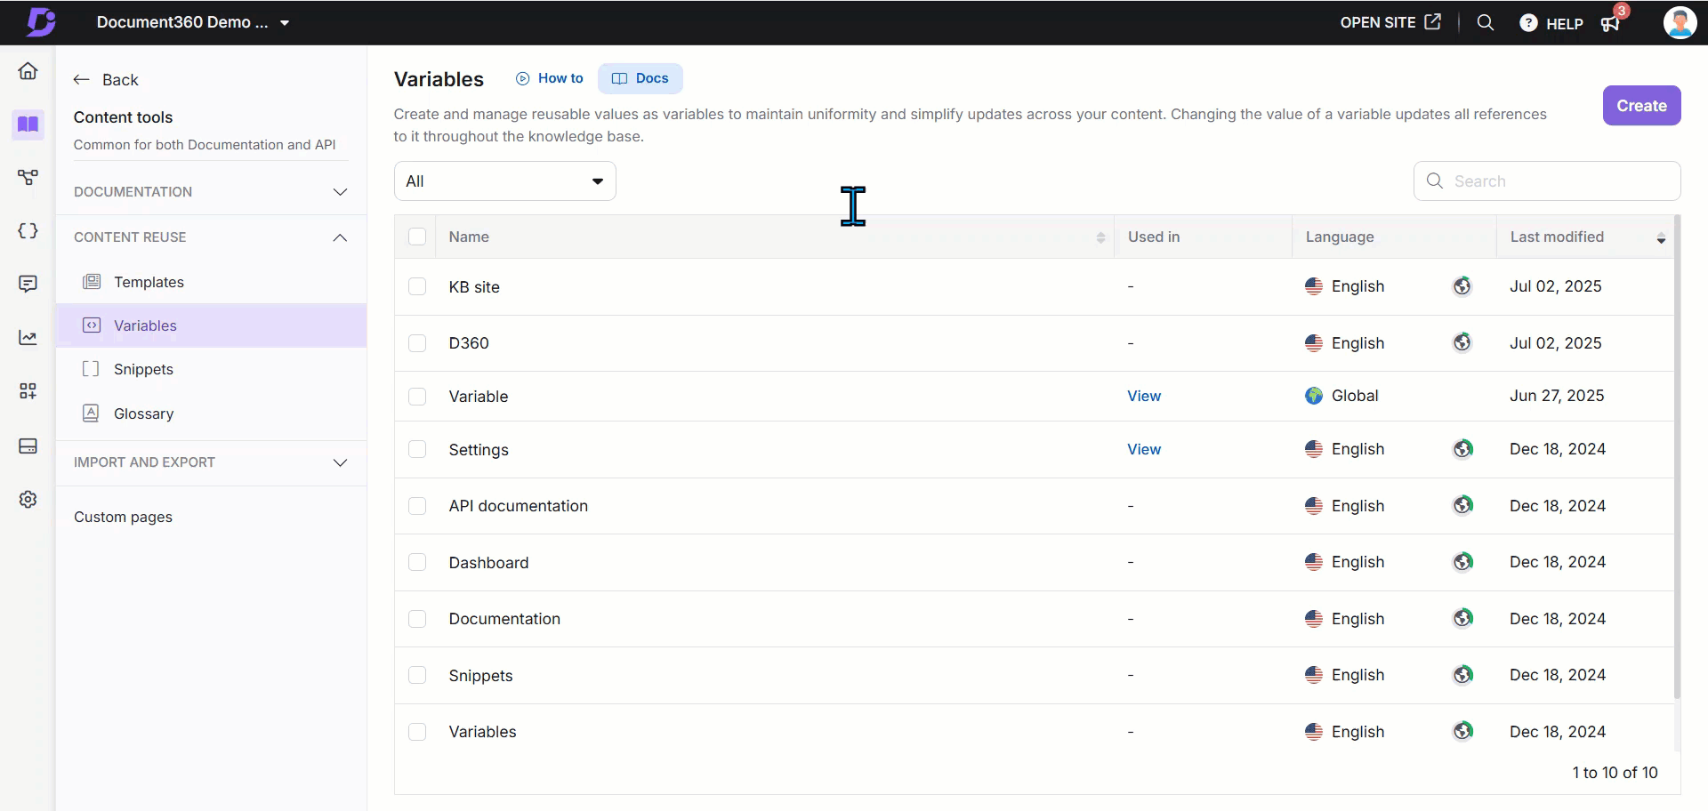Check the Variables row checkbox in table
The width and height of the screenshot is (1708, 811).
(x=416, y=732)
